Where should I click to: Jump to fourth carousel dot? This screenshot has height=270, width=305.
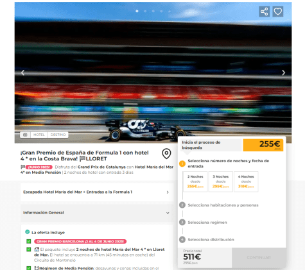coord(161,11)
